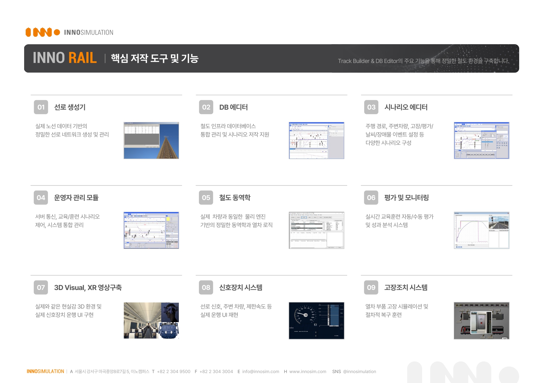Click the 'INNO RAIL' banner title
This screenshot has width=543, height=383.
point(65,58)
